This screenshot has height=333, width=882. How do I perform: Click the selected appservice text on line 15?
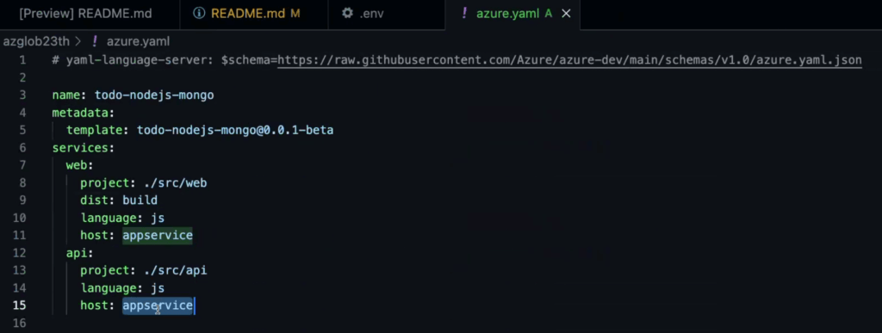[158, 305]
